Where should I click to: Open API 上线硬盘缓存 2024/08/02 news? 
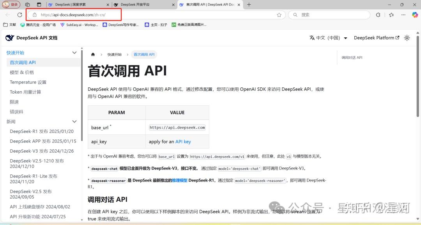(x=40, y=207)
